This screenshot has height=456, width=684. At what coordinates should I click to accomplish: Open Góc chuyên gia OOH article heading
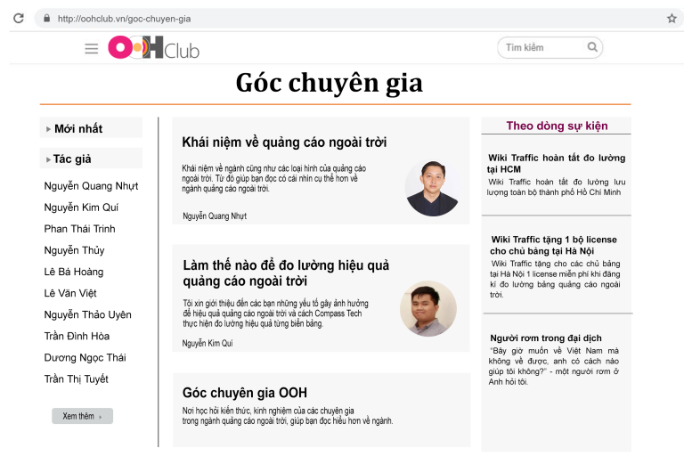tap(244, 393)
